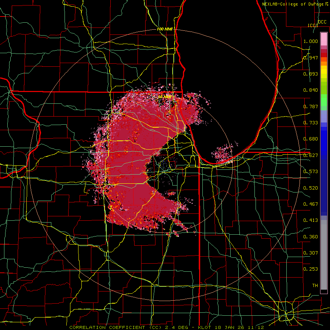Select the 0.893 scale value
330x330 pixels.
point(311,74)
